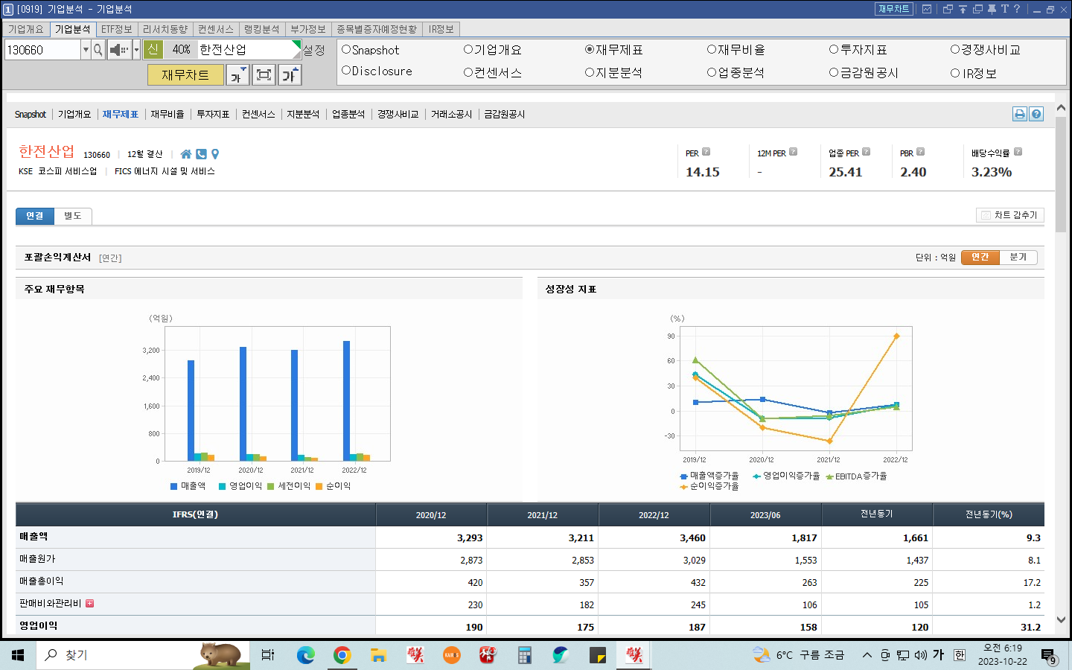This screenshot has height=670, width=1072.
Task: Switch to the ETF정보 top tab
Action: [x=117, y=29]
